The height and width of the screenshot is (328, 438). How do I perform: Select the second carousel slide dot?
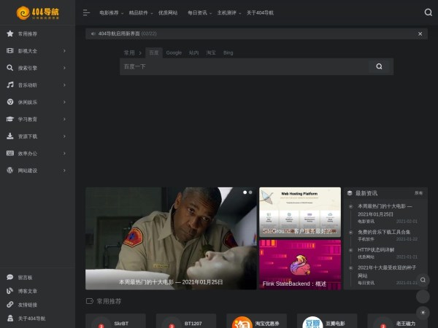[x=250, y=192]
